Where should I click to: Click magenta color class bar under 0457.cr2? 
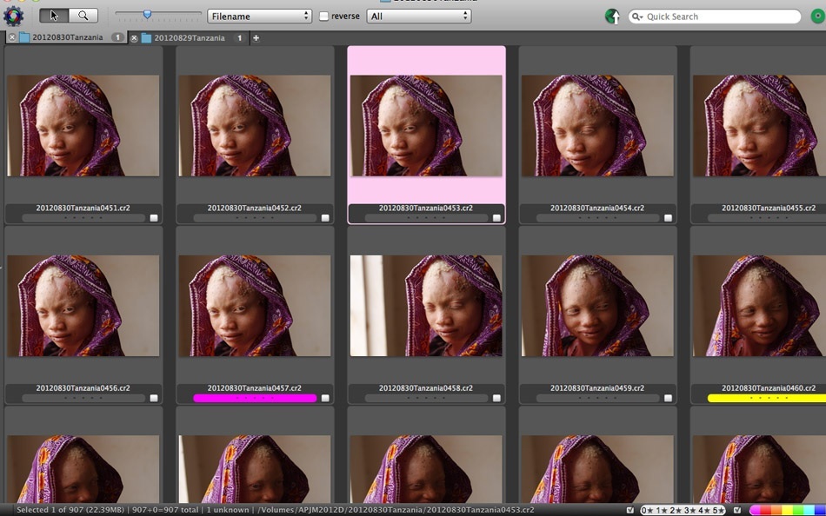pos(255,398)
